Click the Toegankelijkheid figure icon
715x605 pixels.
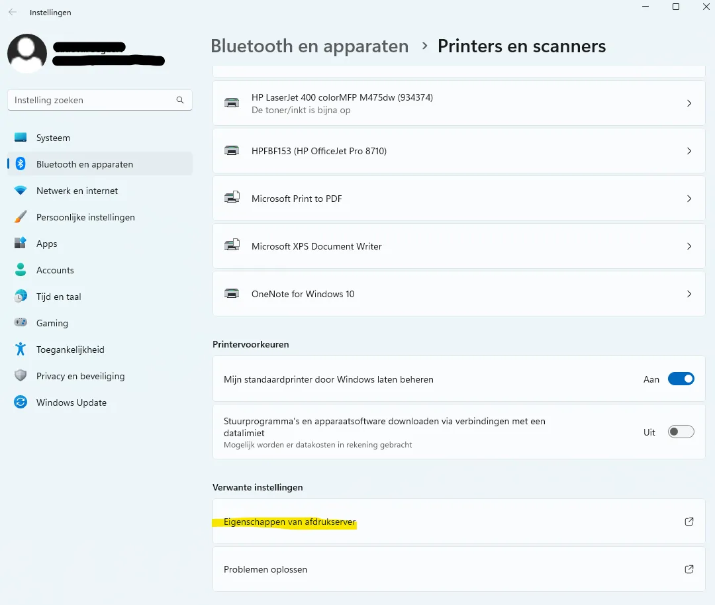coord(21,349)
